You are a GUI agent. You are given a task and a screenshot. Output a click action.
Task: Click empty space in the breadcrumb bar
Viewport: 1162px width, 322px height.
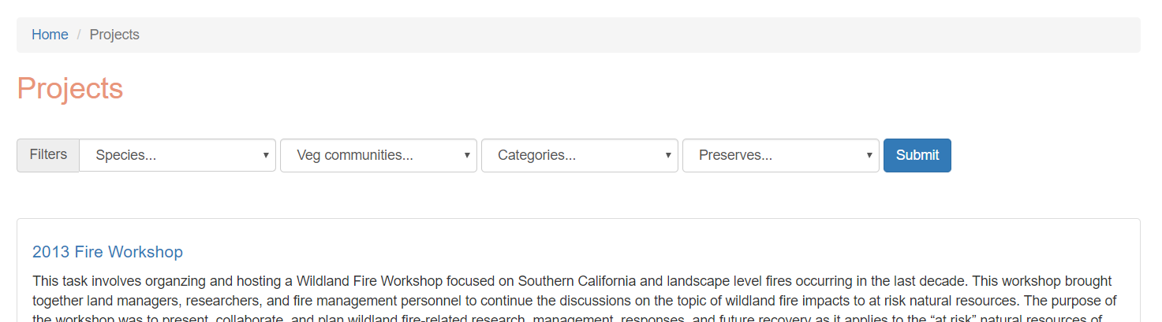[x=631, y=35]
